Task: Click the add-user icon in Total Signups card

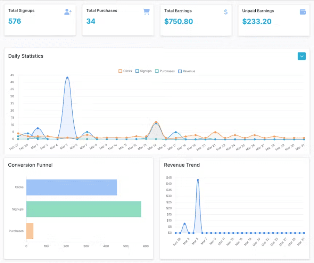Action: [x=68, y=12]
